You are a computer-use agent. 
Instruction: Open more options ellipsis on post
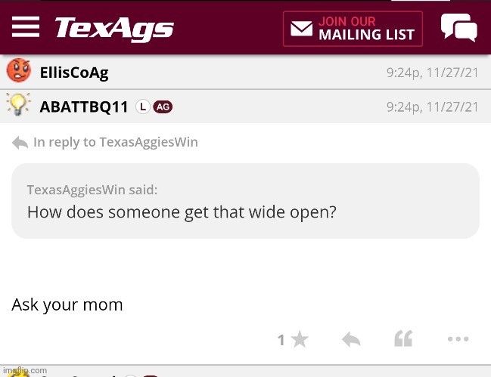pos(458,339)
